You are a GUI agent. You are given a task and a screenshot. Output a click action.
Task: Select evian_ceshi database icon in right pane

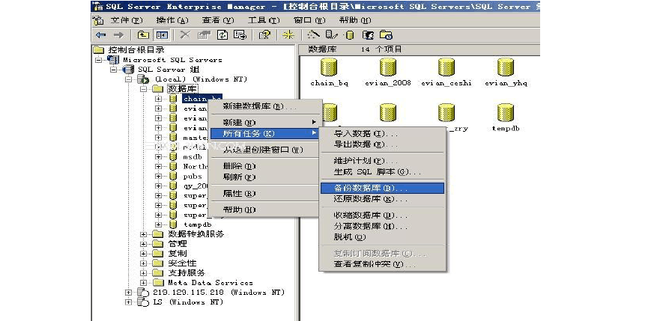(446, 67)
